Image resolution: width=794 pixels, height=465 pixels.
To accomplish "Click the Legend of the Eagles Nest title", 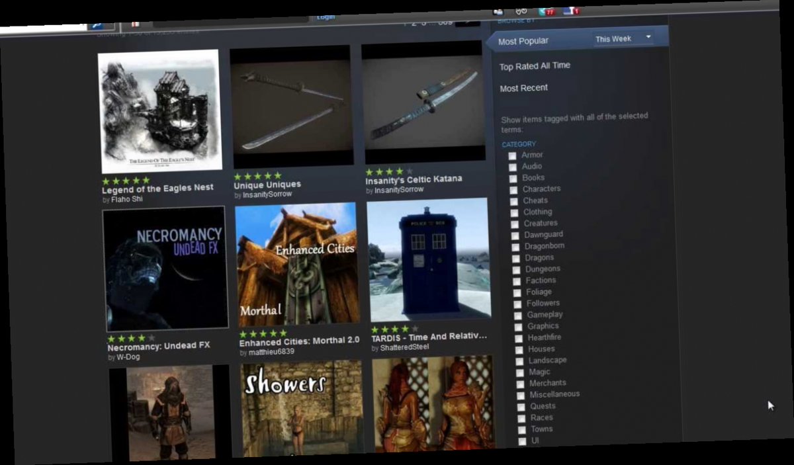I will point(157,189).
